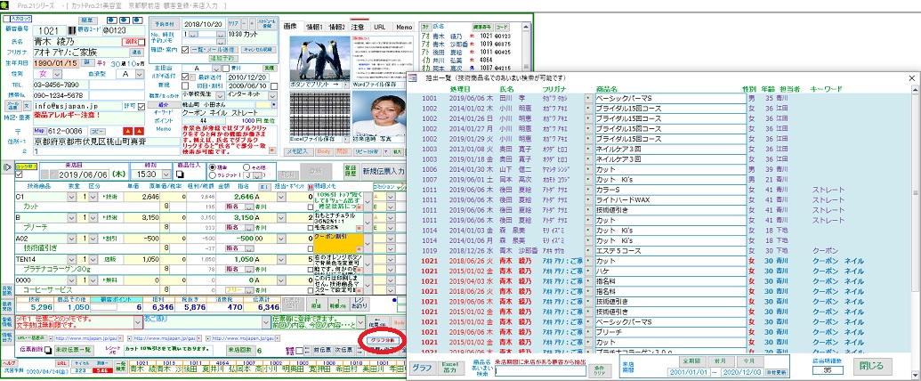The height and width of the screenshot is (381, 921).
Task: Toggle the red-framed checkbox beside the name 青木 綾乃
Action: point(141,43)
